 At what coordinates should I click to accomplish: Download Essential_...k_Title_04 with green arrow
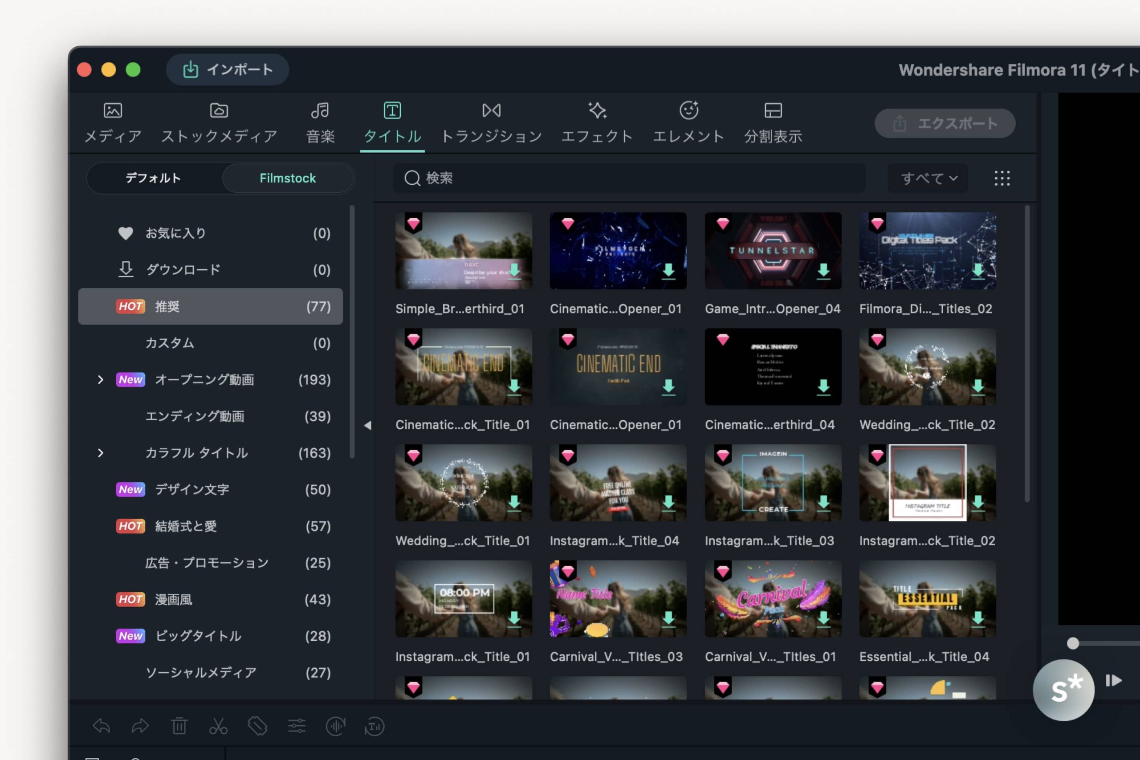[978, 618]
